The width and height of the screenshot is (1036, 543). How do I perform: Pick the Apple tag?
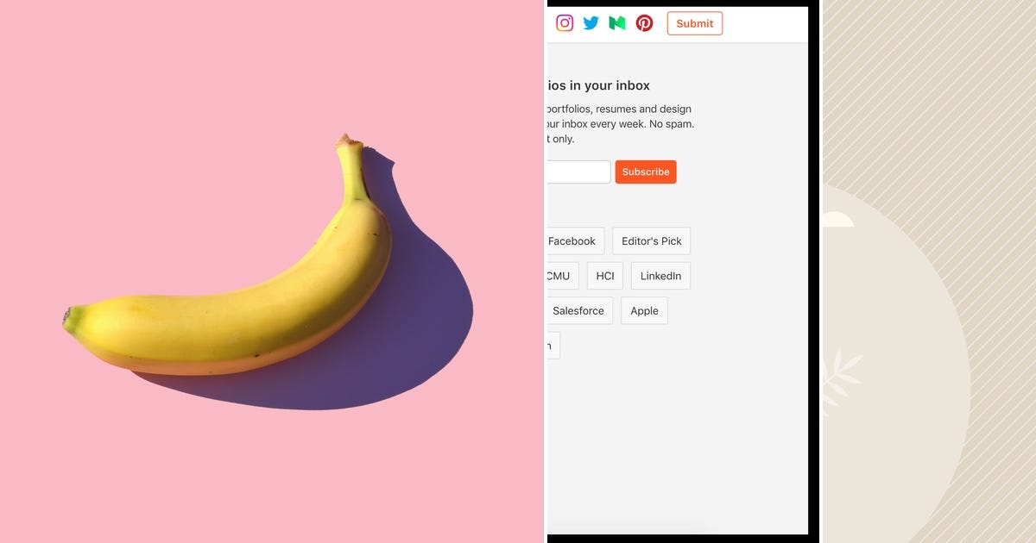pos(644,310)
